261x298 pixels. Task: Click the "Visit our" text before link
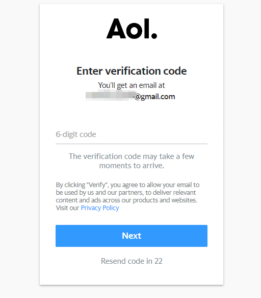point(67,208)
